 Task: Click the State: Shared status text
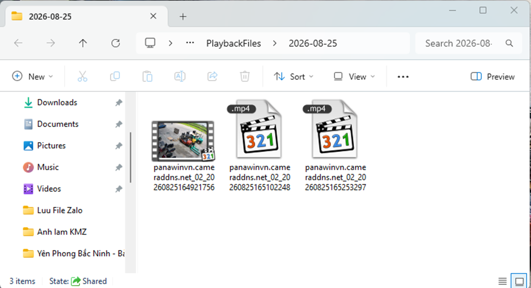click(78, 281)
